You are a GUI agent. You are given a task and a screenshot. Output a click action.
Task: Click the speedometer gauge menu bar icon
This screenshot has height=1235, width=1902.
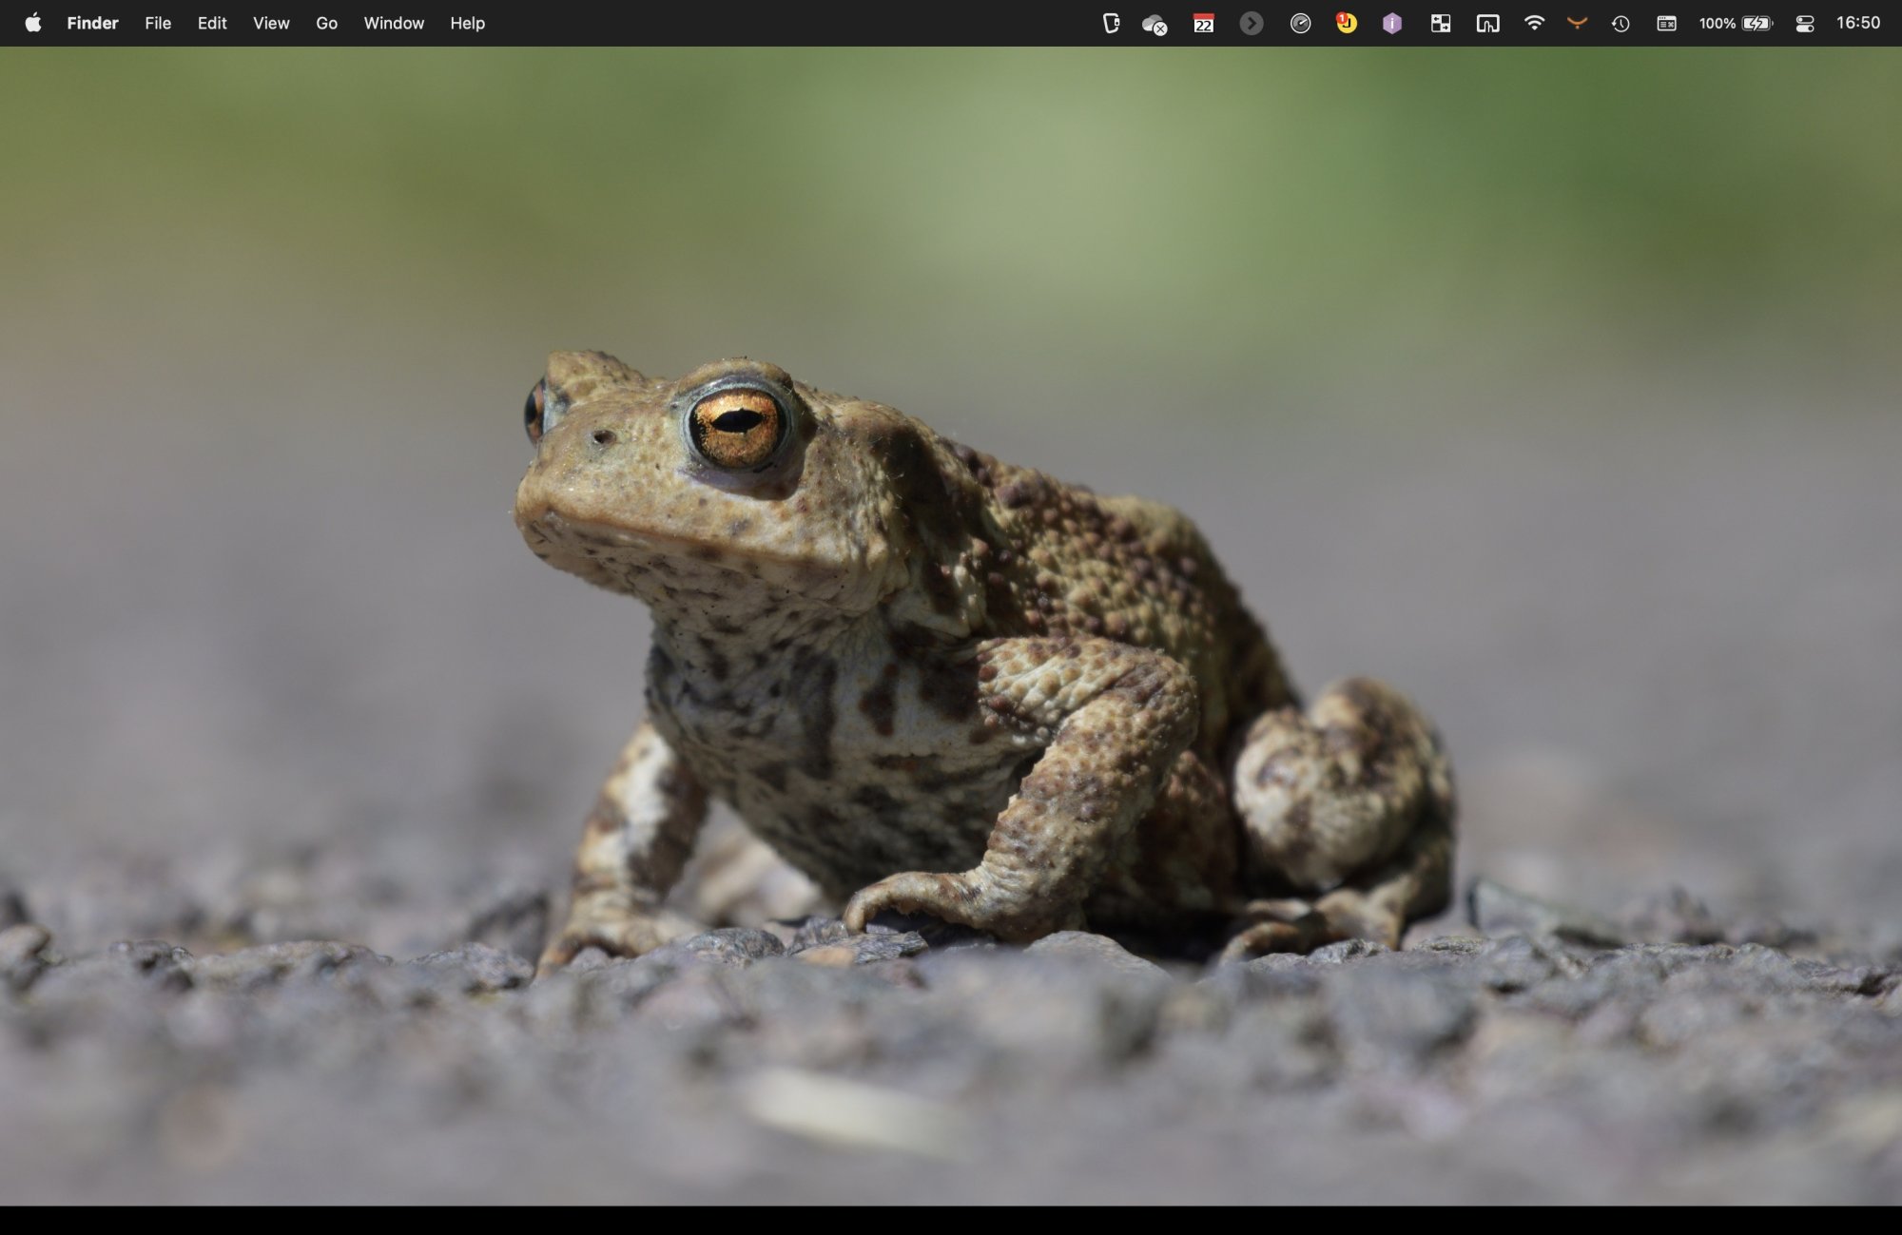[x=1301, y=23]
